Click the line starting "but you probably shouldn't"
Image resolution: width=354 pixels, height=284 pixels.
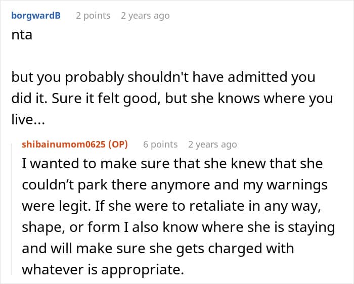(x=163, y=77)
